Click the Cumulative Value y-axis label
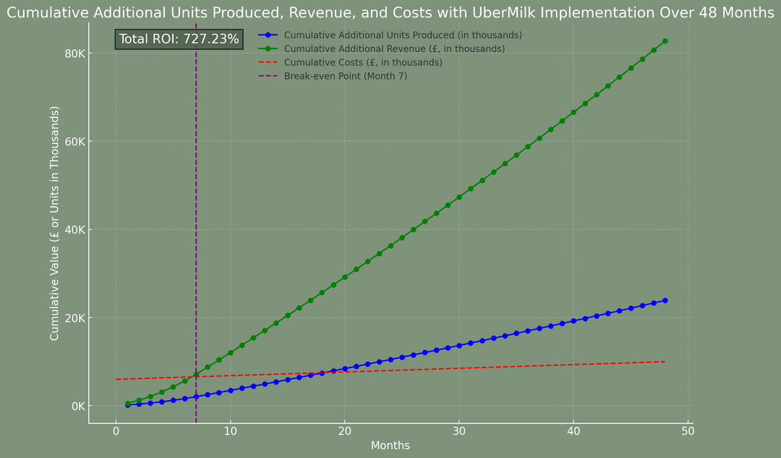The height and width of the screenshot is (458, 781). point(54,223)
